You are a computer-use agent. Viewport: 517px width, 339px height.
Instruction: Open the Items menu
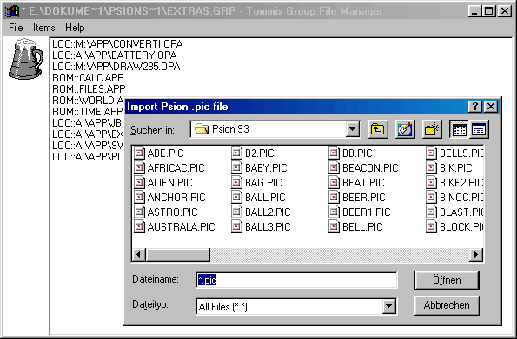point(43,28)
